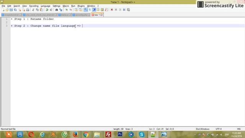Open the Encoding menu
The image size is (245, 138).
coord(34,6)
